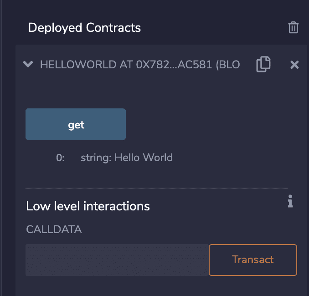
Task: Call the get function
Action: tap(76, 124)
